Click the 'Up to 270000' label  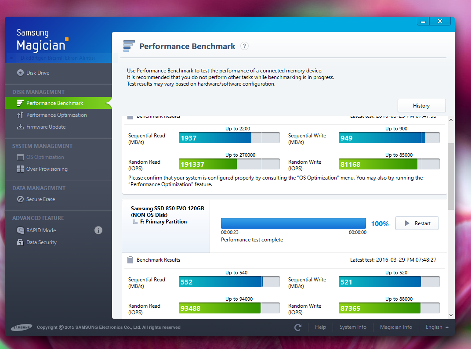tap(240, 155)
